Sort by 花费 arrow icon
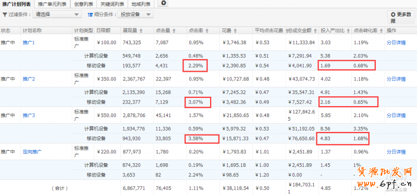417x195 pixels. click(x=235, y=31)
